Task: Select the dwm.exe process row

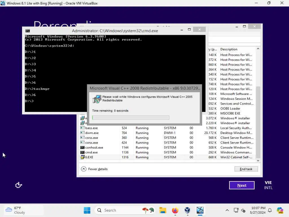Action: pyautogui.click(x=167, y=133)
